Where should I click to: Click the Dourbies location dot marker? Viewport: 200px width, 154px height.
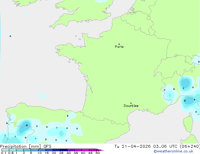[131, 103]
